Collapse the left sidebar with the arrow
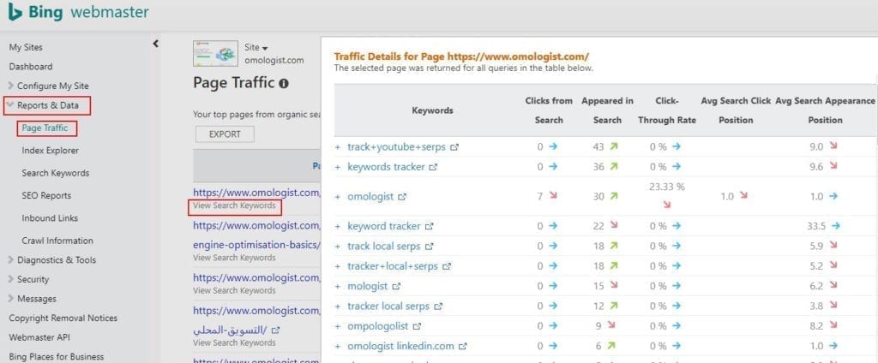This screenshot has width=878, height=363. [x=156, y=44]
